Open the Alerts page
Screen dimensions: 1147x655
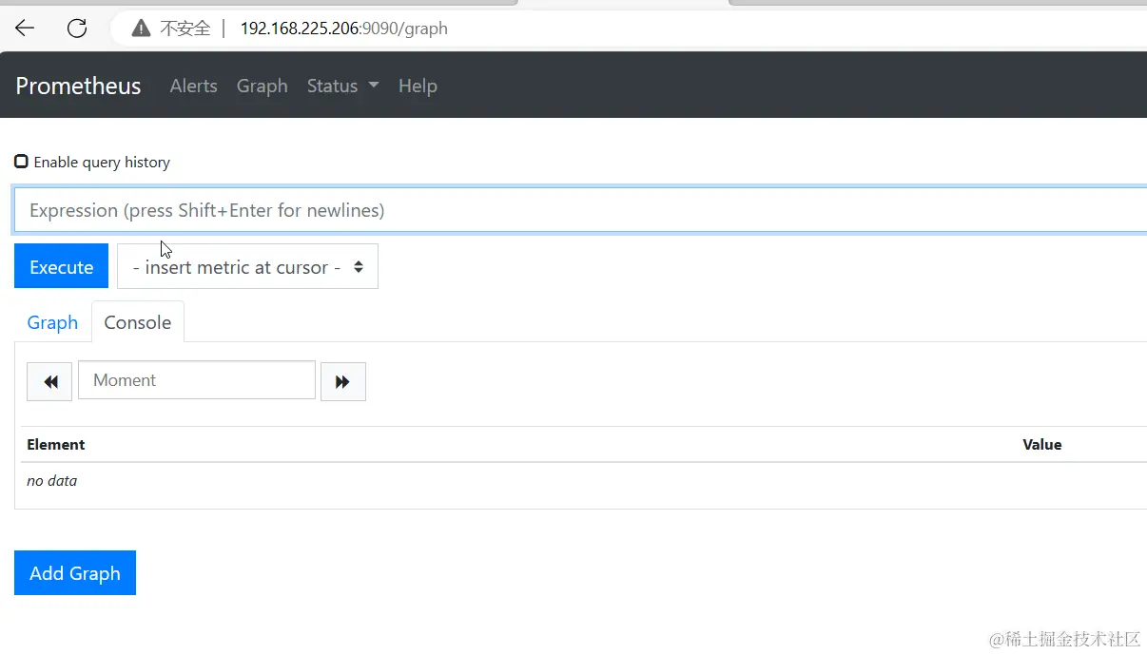pos(194,86)
